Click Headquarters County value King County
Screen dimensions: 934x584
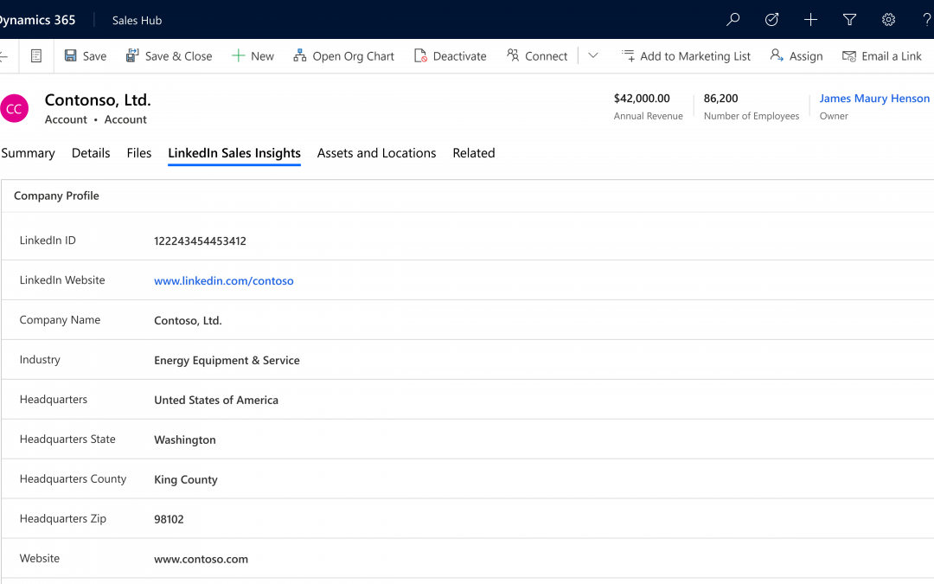pos(185,479)
